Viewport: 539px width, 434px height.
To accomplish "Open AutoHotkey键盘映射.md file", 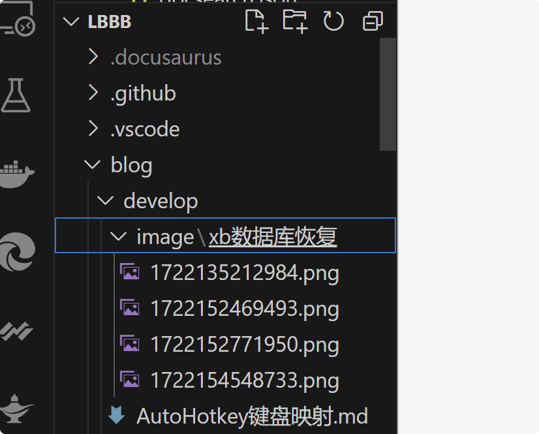I will [252, 416].
